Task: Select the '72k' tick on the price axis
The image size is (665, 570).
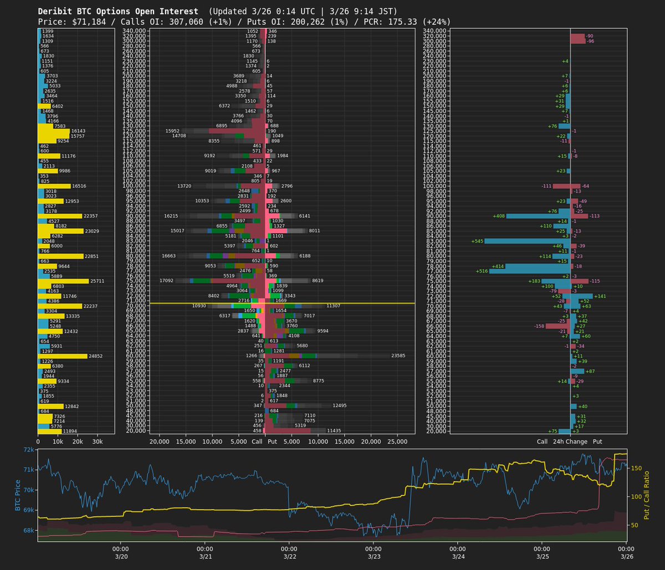Action: tap(29, 450)
